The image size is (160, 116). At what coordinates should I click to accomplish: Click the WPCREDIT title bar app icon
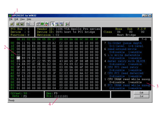pyautogui.click(x=10, y=16)
